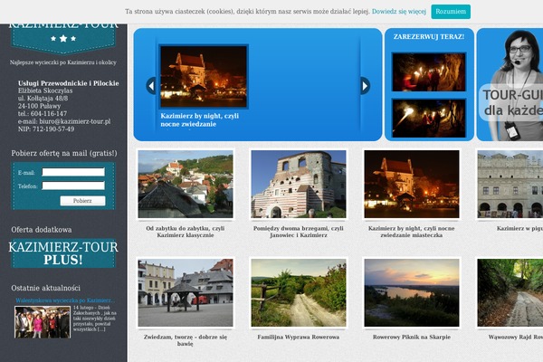The height and width of the screenshot is (362, 543).
Task: Open the night church tour thumbnail in the grid
Action: pos(412,184)
